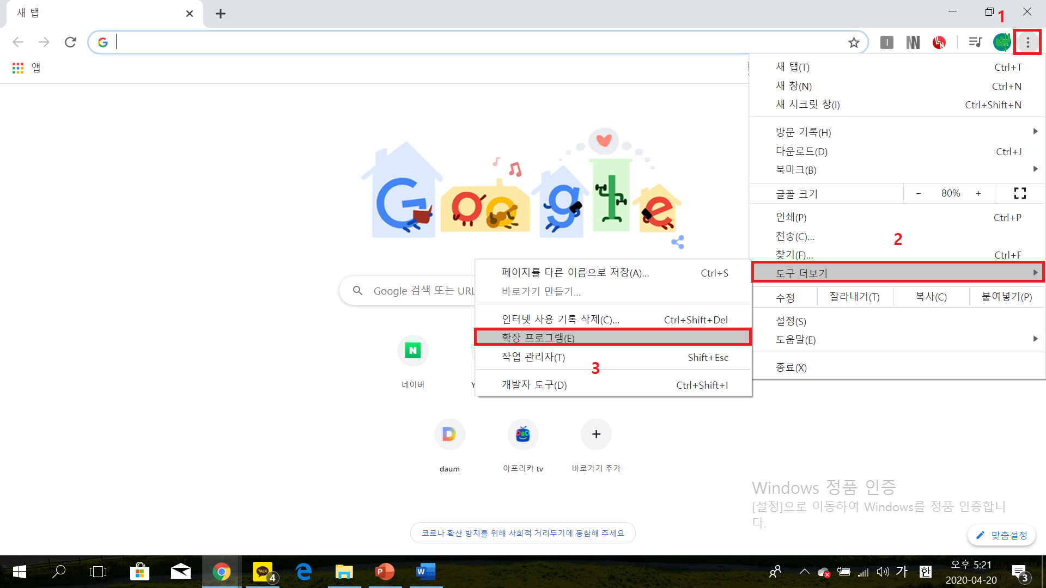Increase zoom with the plus button
1046x588 pixels.
click(978, 193)
